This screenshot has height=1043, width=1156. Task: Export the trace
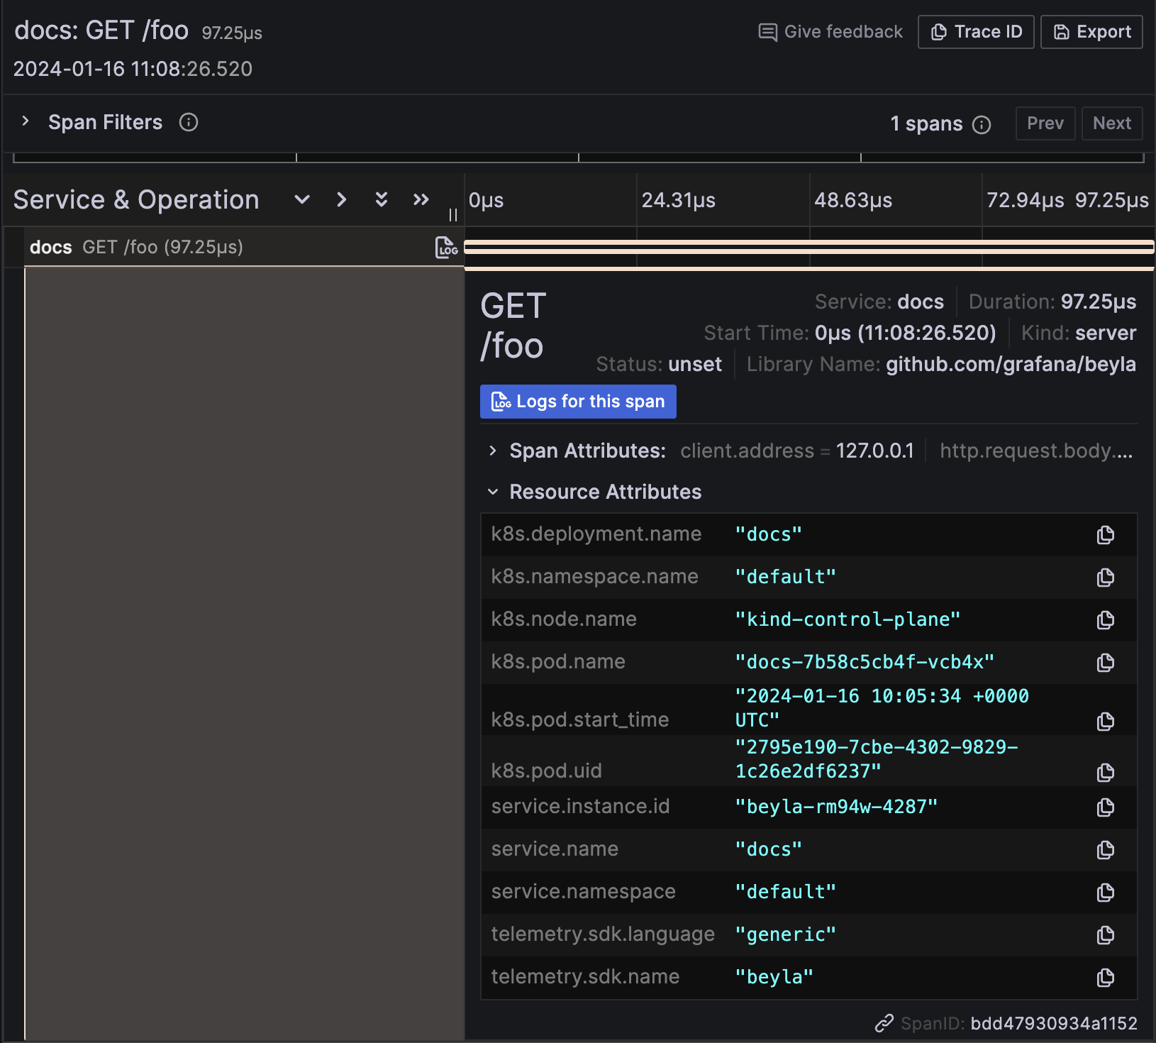pos(1091,32)
